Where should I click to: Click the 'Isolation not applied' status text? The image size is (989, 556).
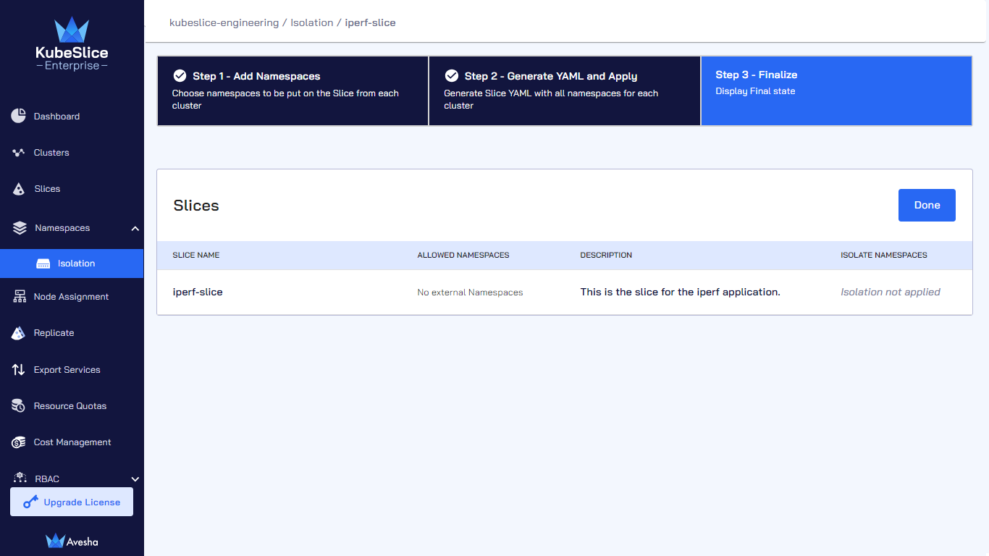click(x=891, y=292)
